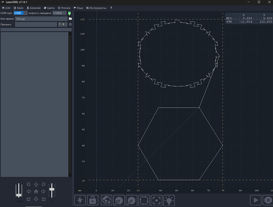Expand the COM порт dropdown
This screenshot has height=207, width=273.
tap(26, 13)
